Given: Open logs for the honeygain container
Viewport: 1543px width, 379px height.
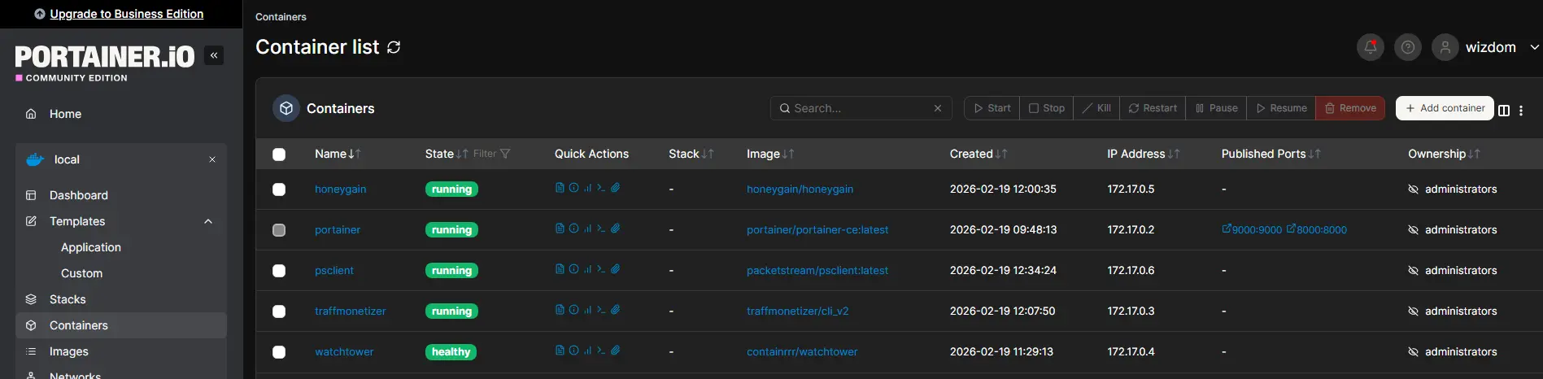Looking at the screenshot, I should 560,188.
